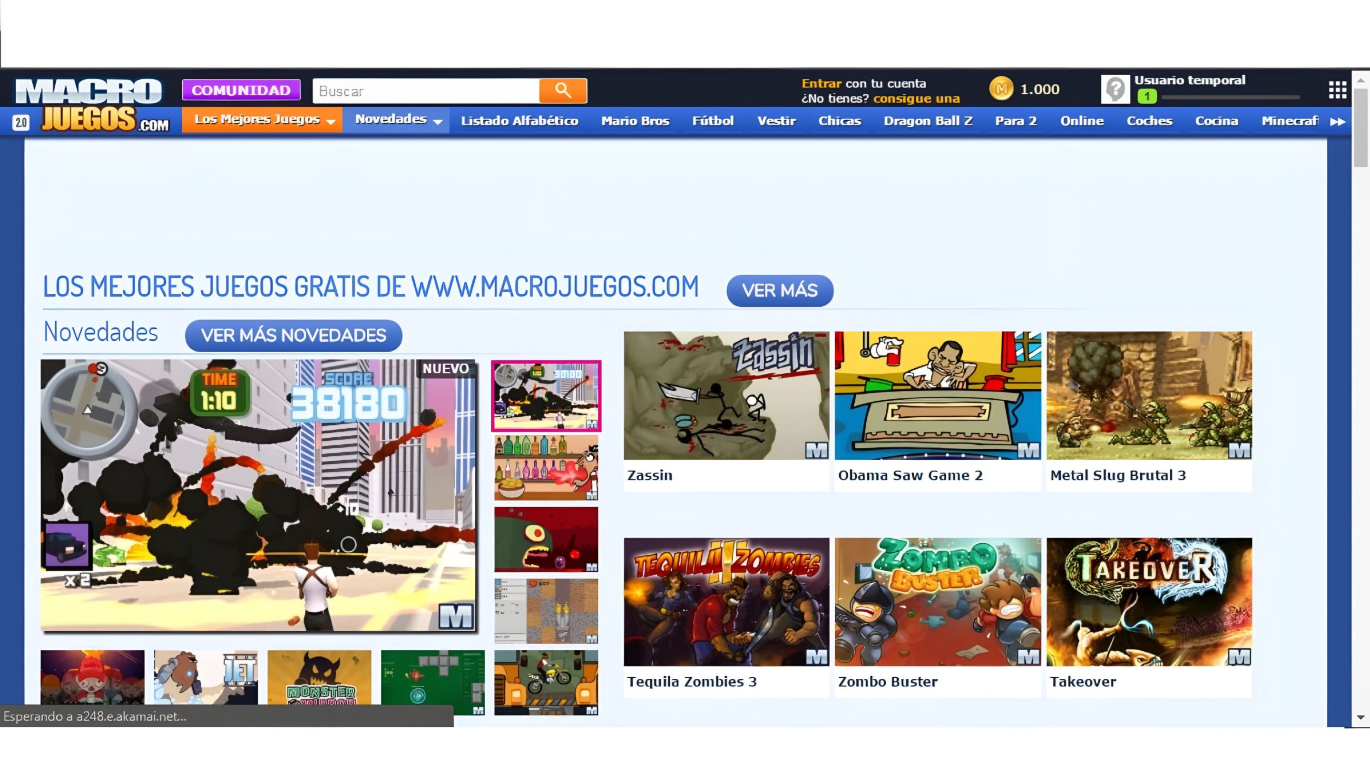Click the Metal Slug Brutal 3 title
The height and width of the screenshot is (770, 1370).
(x=1118, y=476)
